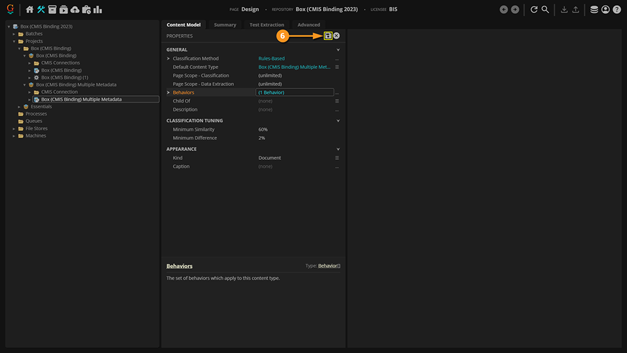Collapse the Box (CMIS Binding 2023) root node

(9, 27)
